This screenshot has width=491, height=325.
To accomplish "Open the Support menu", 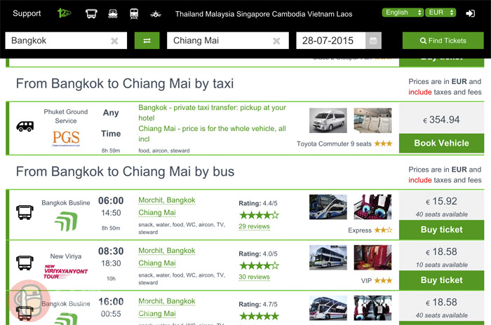I will 27,13.
